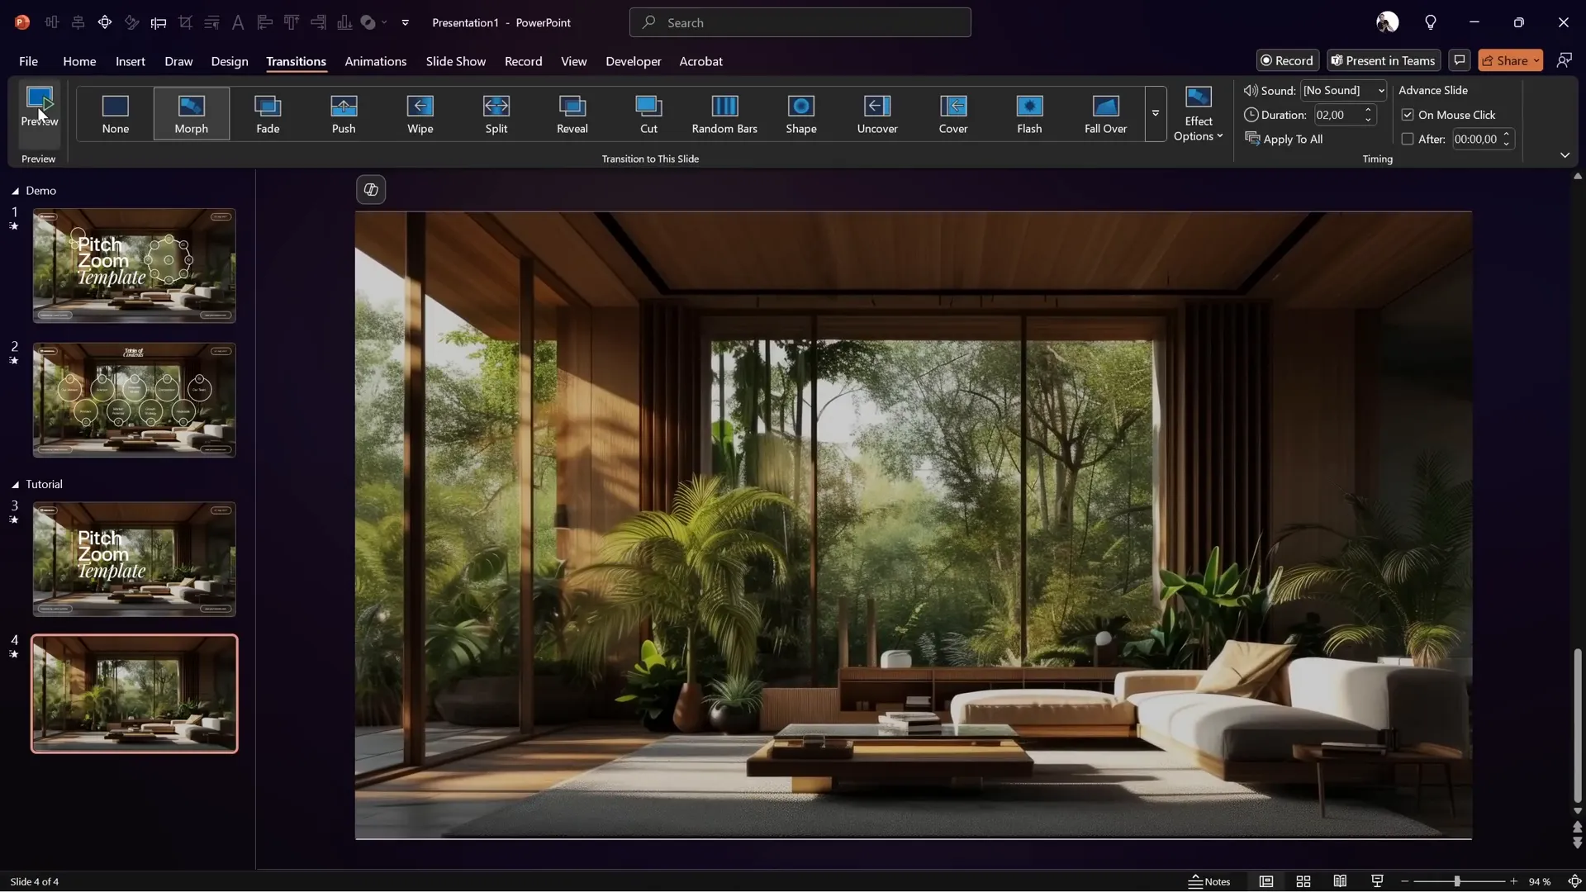Select the Push transition effect
Viewport: 1586px width, 892px height.
[344, 113]
